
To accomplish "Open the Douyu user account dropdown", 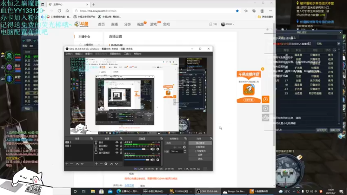I will 227,24.
